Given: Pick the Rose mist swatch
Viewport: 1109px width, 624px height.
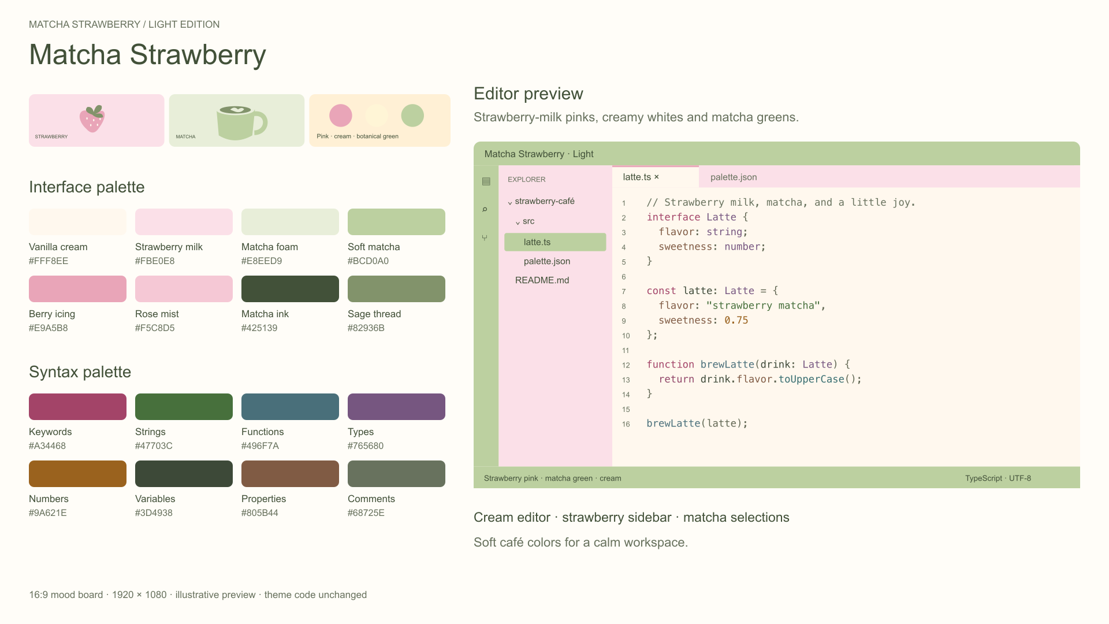Looking at the screenshot, I should 184,289.
